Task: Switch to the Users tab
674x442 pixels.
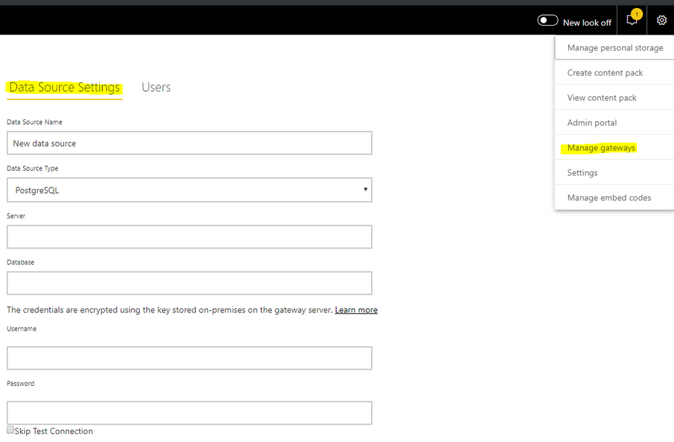Action: pyautogui.click(x=156, y=87)
